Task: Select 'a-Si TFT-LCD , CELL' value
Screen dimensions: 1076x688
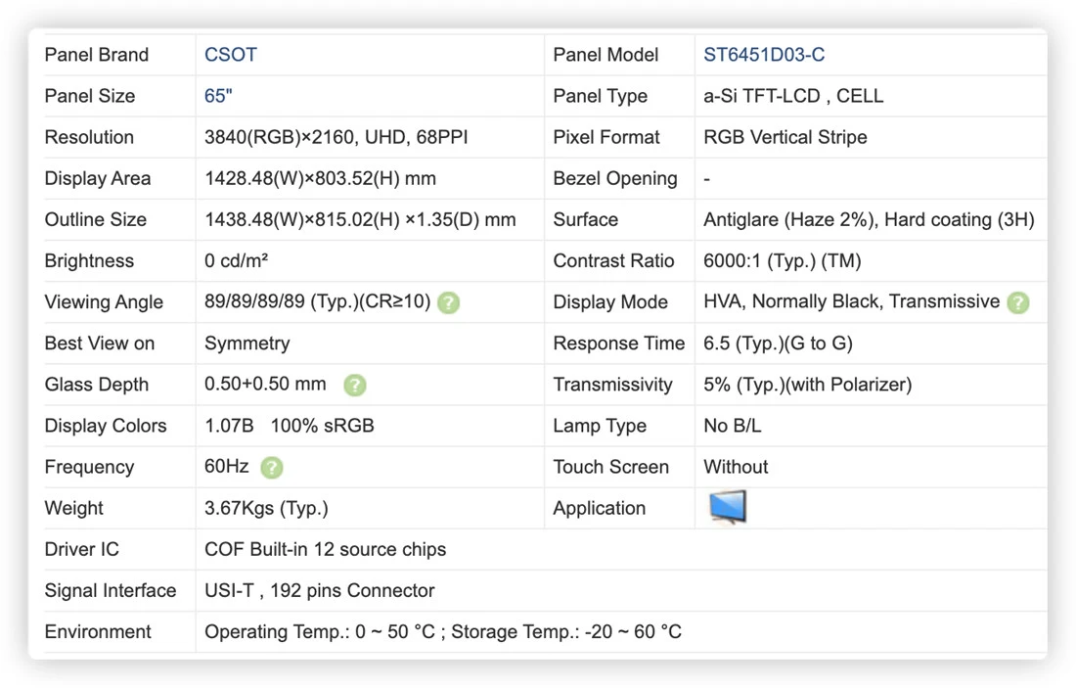Action: click(x=793, y=96)
